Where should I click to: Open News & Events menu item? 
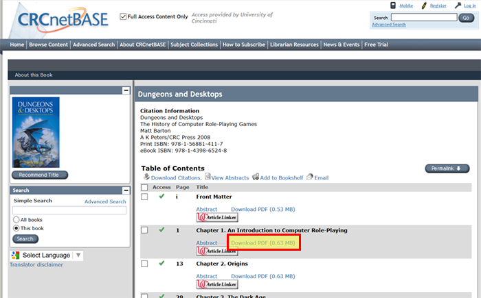point(342,45)
